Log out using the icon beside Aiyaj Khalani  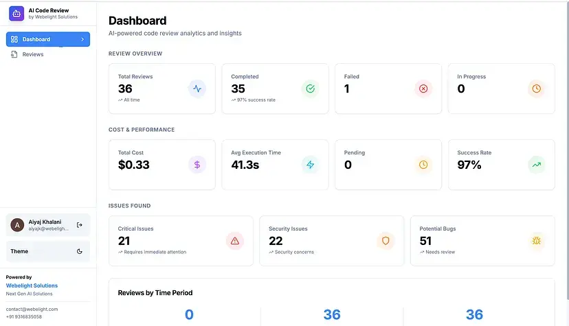click(80, 224)
